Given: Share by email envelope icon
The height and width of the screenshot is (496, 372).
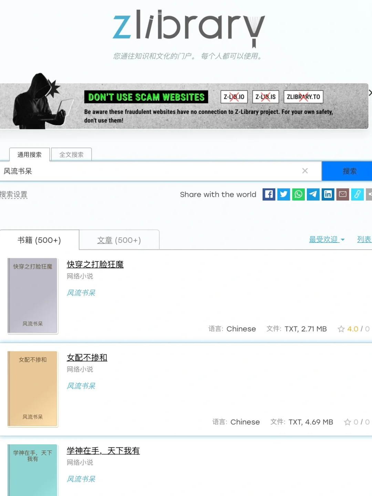Looking at the screenshot, I should click(x=343, y=195).
